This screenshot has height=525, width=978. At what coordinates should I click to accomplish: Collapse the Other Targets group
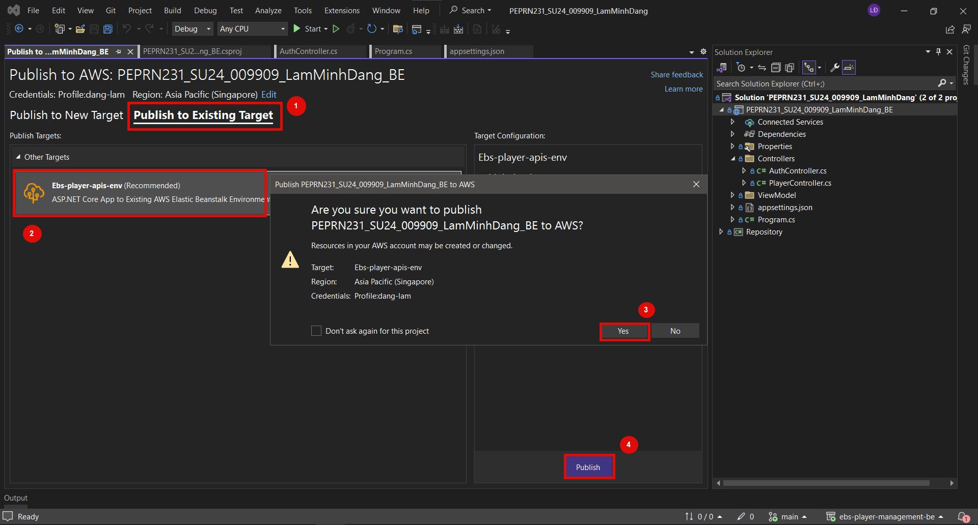[18, 157]
